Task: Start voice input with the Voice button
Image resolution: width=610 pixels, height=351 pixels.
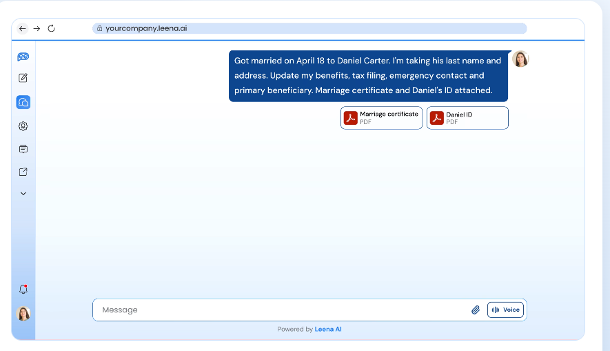Action: point(505,310)
